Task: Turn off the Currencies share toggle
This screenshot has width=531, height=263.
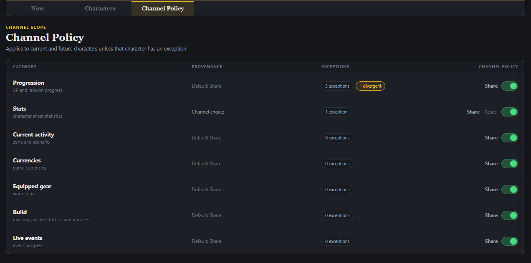Action: 509,164
